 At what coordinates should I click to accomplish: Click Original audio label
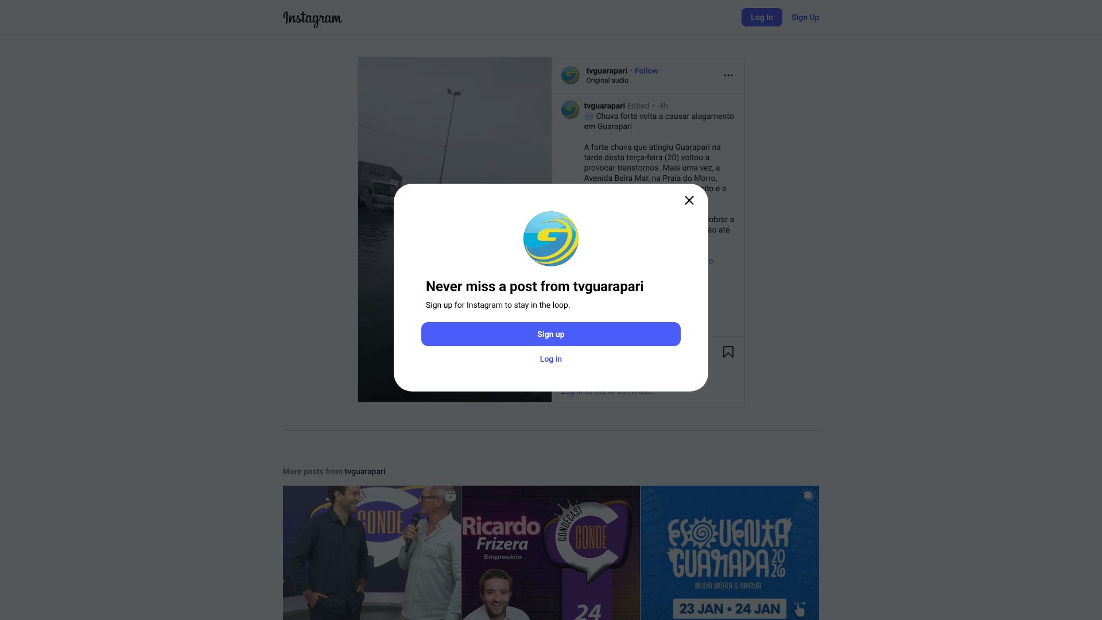pos(607,80)
